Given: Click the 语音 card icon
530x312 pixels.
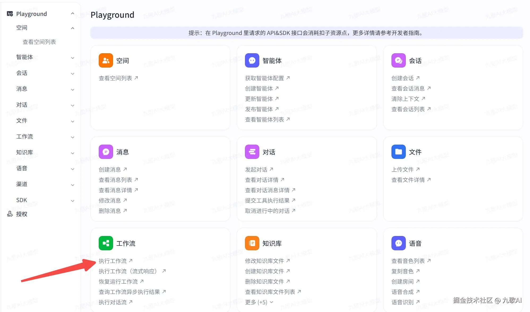Looking at the screenshot, I should [x=398, y=243].
